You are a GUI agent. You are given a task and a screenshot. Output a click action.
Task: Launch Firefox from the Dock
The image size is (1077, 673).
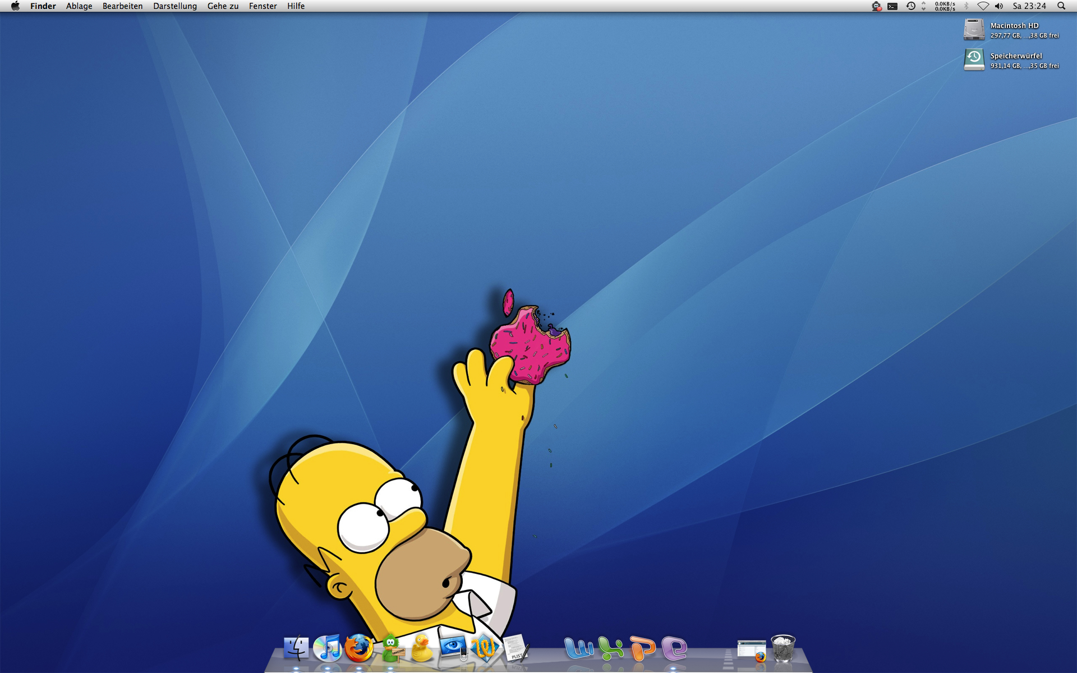click(x=359, y=648)
